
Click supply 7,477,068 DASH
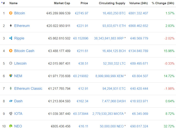pos(114,101)
